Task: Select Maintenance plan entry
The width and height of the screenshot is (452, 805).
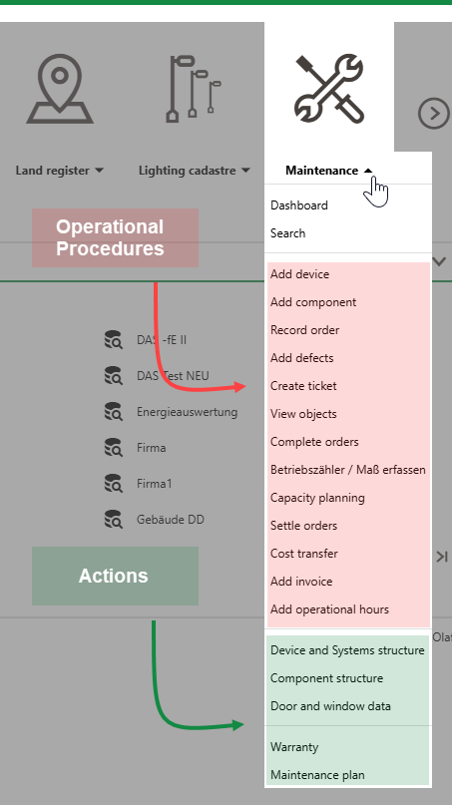Action: click(x=317, y=775)
